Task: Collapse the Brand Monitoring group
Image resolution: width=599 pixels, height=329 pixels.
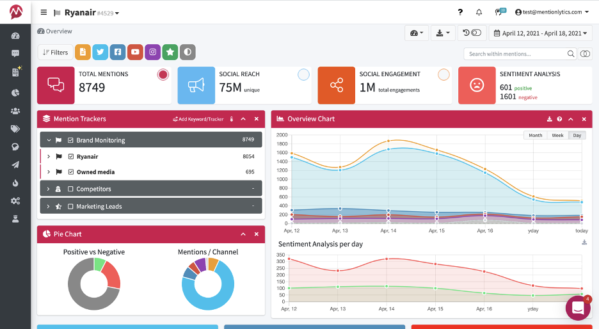Action: click(49, 140)
